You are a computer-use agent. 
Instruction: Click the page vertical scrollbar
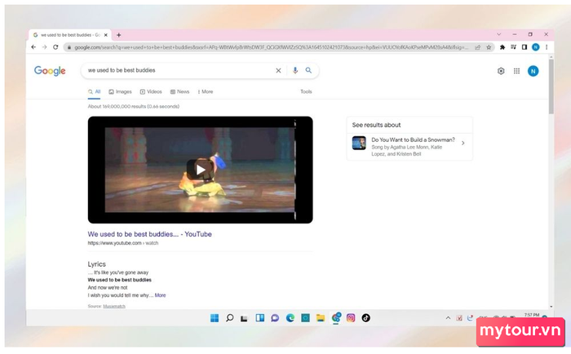point(551,87)
